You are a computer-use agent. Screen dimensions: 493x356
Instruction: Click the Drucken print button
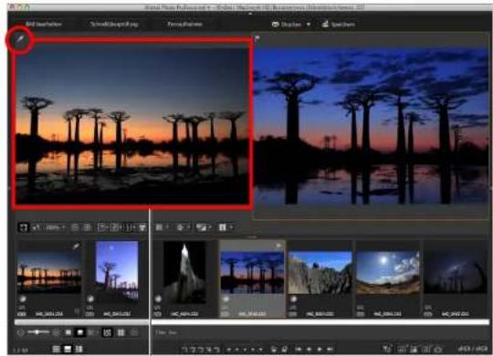[x=287, y=25]
